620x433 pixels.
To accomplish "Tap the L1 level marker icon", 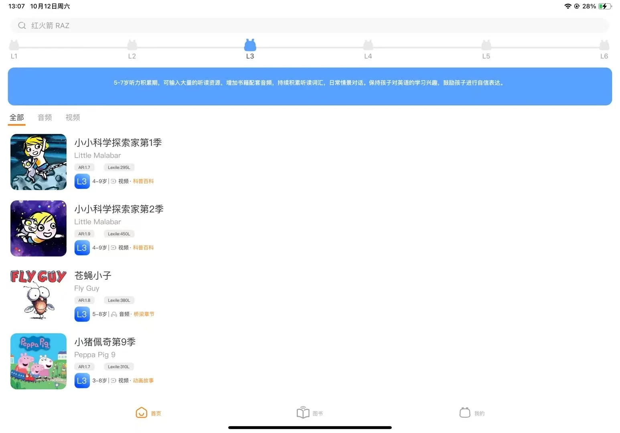I will pyautogui.click(x=14, y=46).
